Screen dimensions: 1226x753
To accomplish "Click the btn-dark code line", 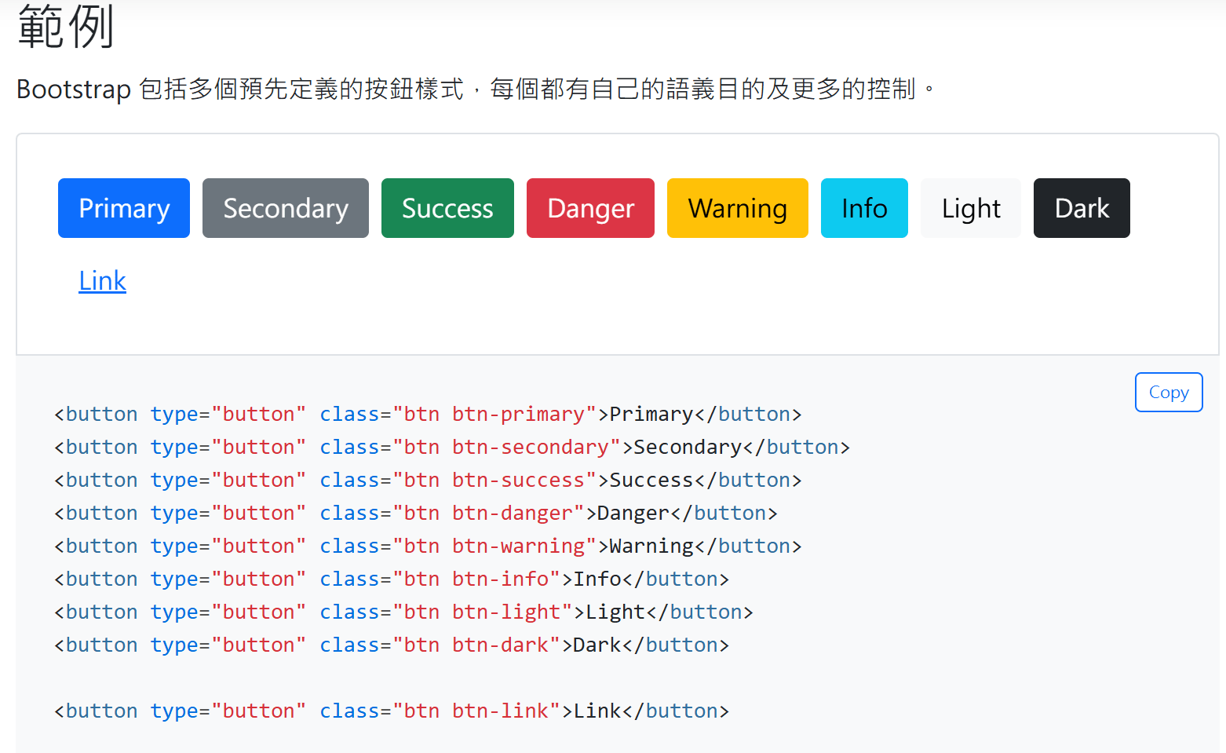I will point(392,645).
